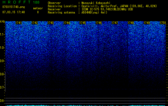Select the ICOM IC-575 receiver text
This screenshot has width=168, height=106.
[107, 9]
